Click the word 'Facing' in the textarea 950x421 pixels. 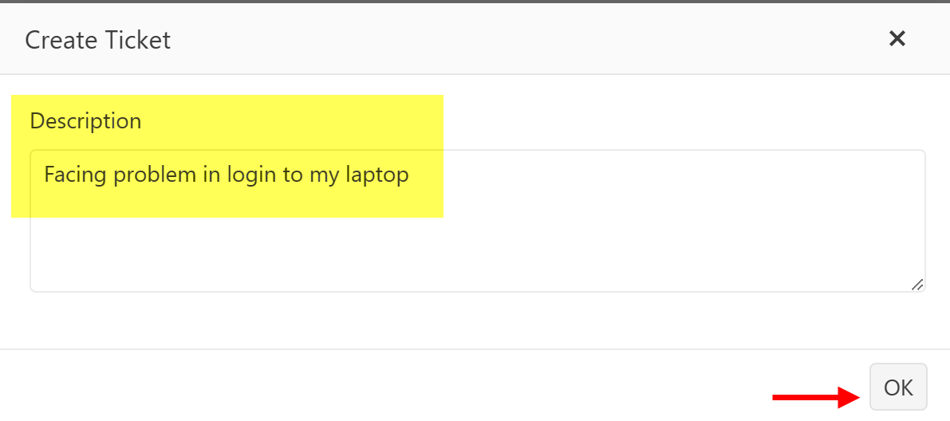(x=75, y=175)
